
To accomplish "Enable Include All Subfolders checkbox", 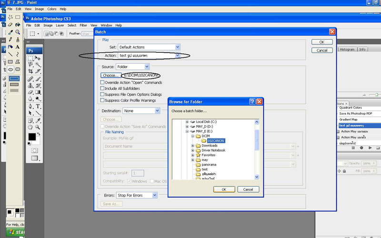I will [102, 89].
